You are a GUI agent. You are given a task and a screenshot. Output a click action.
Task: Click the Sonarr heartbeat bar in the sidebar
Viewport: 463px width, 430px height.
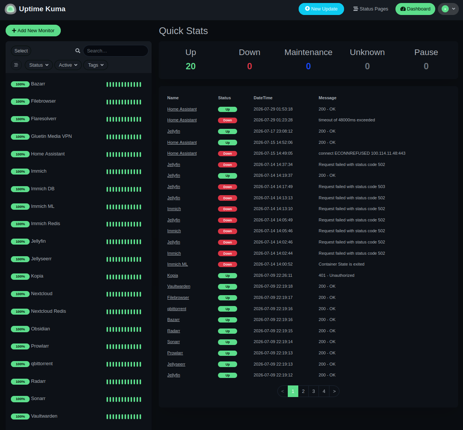[x=124, y=399]
